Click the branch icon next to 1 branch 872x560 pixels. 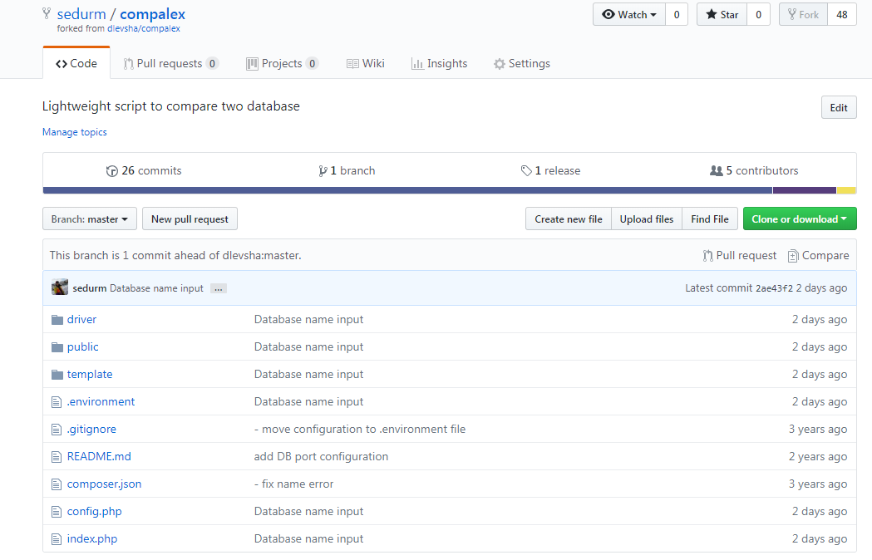[323, 171]
